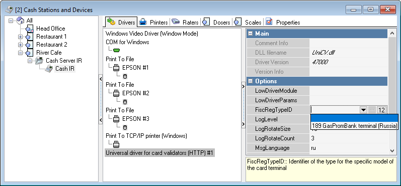This screenshot has width=401, height=186.
Task: Collapse the All root tree node
Action: 11,21
